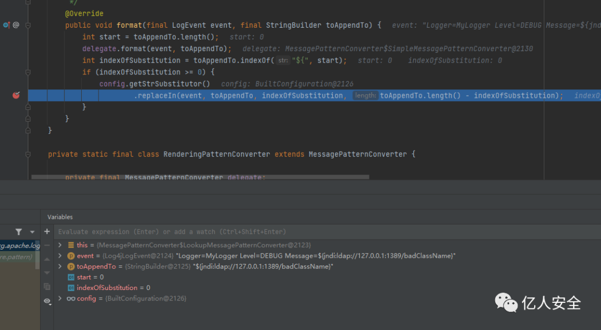This screenshot has height=330, width=601.
Task: Click the glasses watch icon beside config
Action: click(x=71, y=298)
